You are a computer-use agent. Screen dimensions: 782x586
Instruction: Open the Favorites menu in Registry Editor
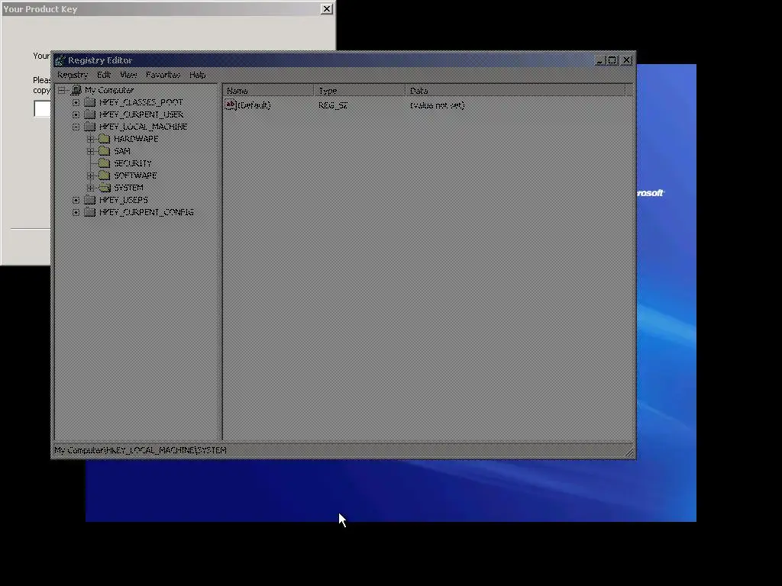pyautogui.click(x=163, y=75)
